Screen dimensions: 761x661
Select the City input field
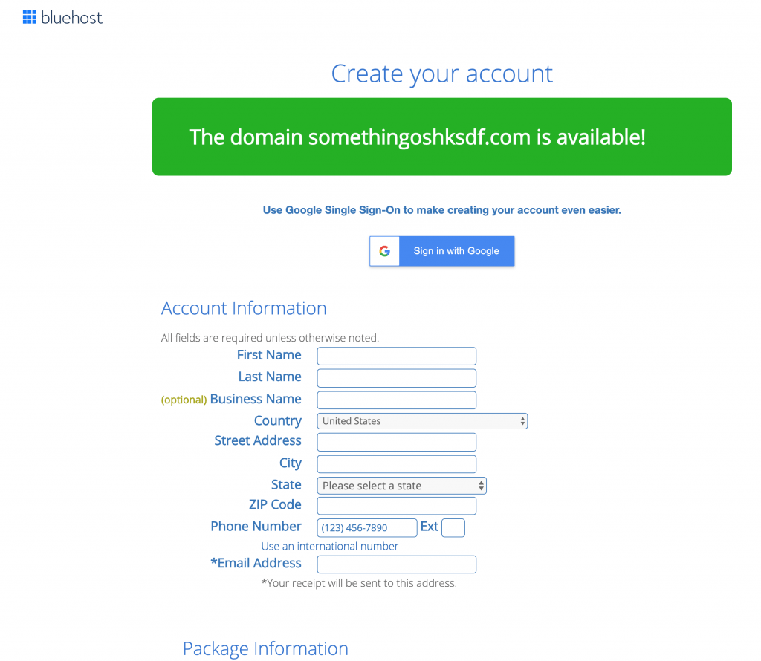tap(397, 464)
